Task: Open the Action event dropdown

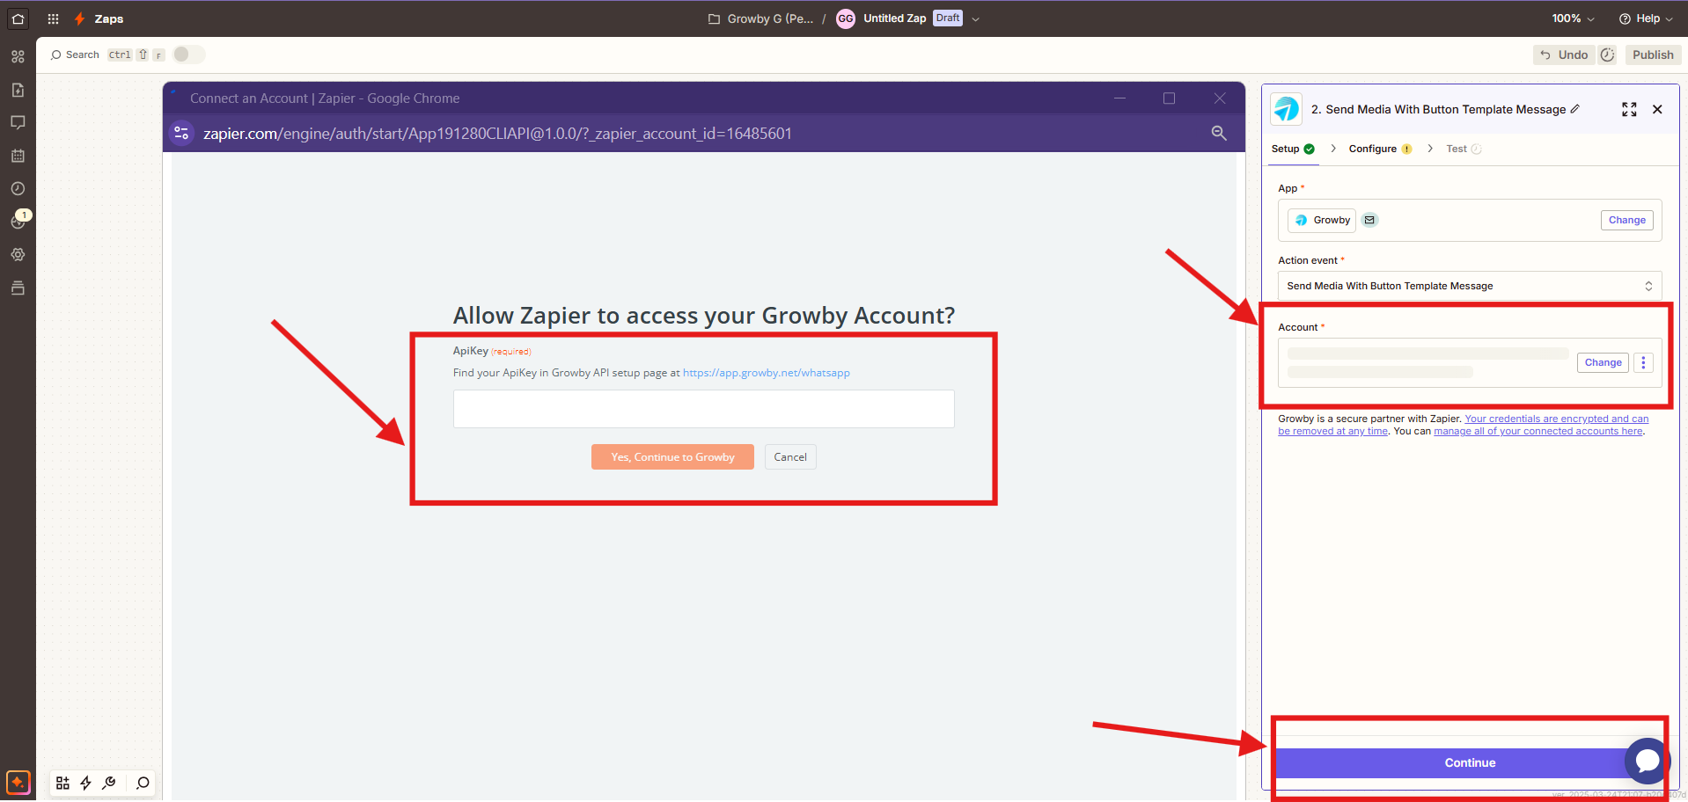Action: (1470, 286)
